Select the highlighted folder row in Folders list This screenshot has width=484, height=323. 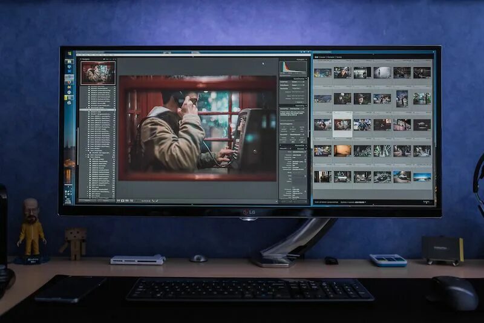point(97,109)
